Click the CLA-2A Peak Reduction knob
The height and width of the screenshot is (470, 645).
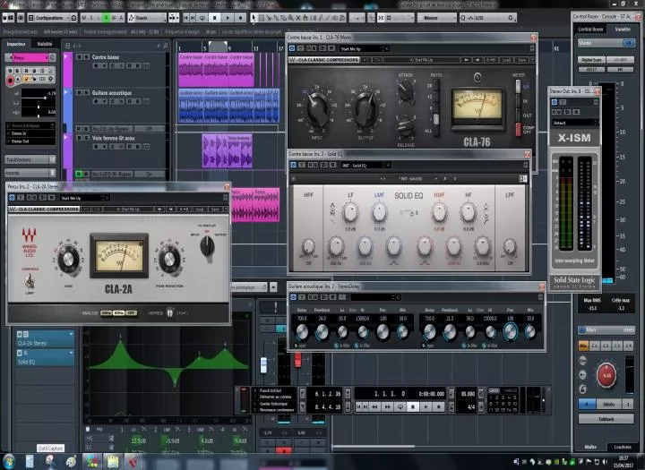(168, 260)
